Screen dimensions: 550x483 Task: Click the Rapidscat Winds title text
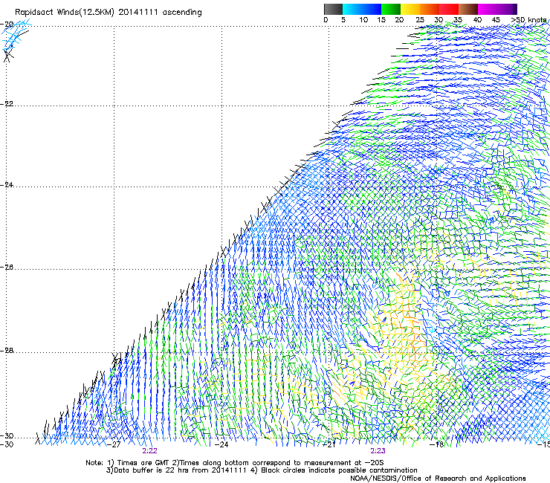pos(109,13)
